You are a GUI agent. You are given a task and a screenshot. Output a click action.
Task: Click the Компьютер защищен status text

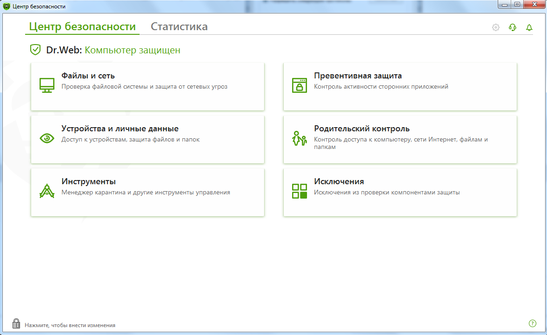coord(133,50)
